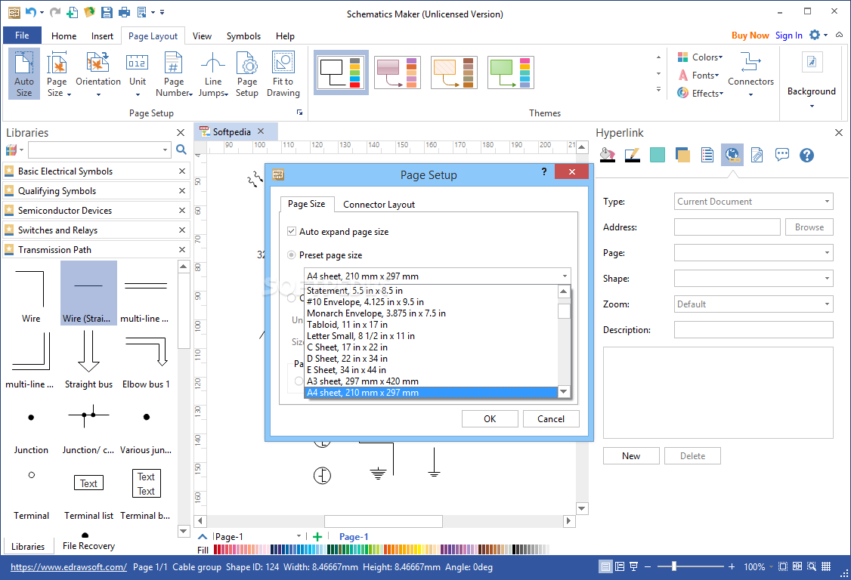The image size is (851, 580).
Task: Select the Straight bus symbol
Action: 88,359
